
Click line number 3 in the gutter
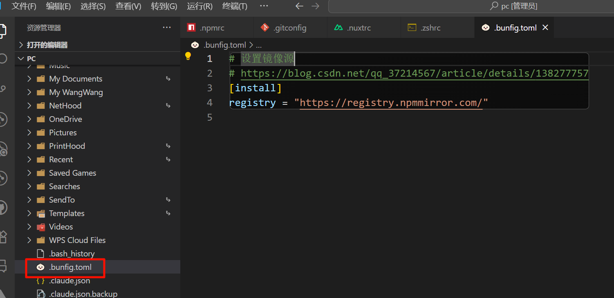[x=210, y=88]
